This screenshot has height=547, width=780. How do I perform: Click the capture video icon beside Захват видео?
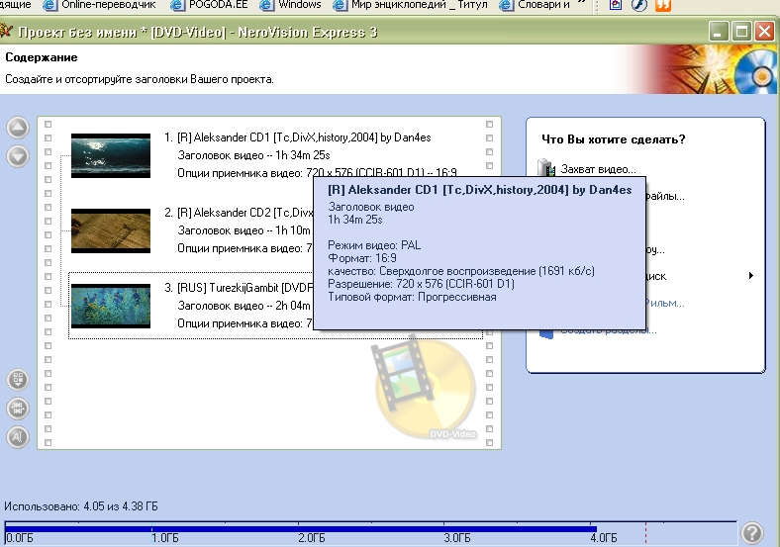pos(546,168)
